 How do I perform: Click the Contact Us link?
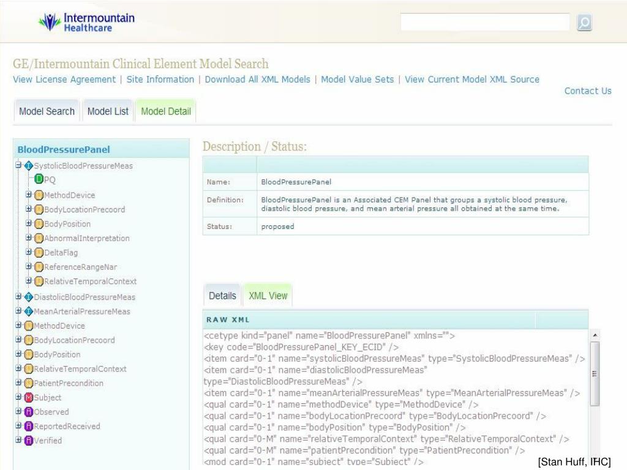(x=588, y=91)
